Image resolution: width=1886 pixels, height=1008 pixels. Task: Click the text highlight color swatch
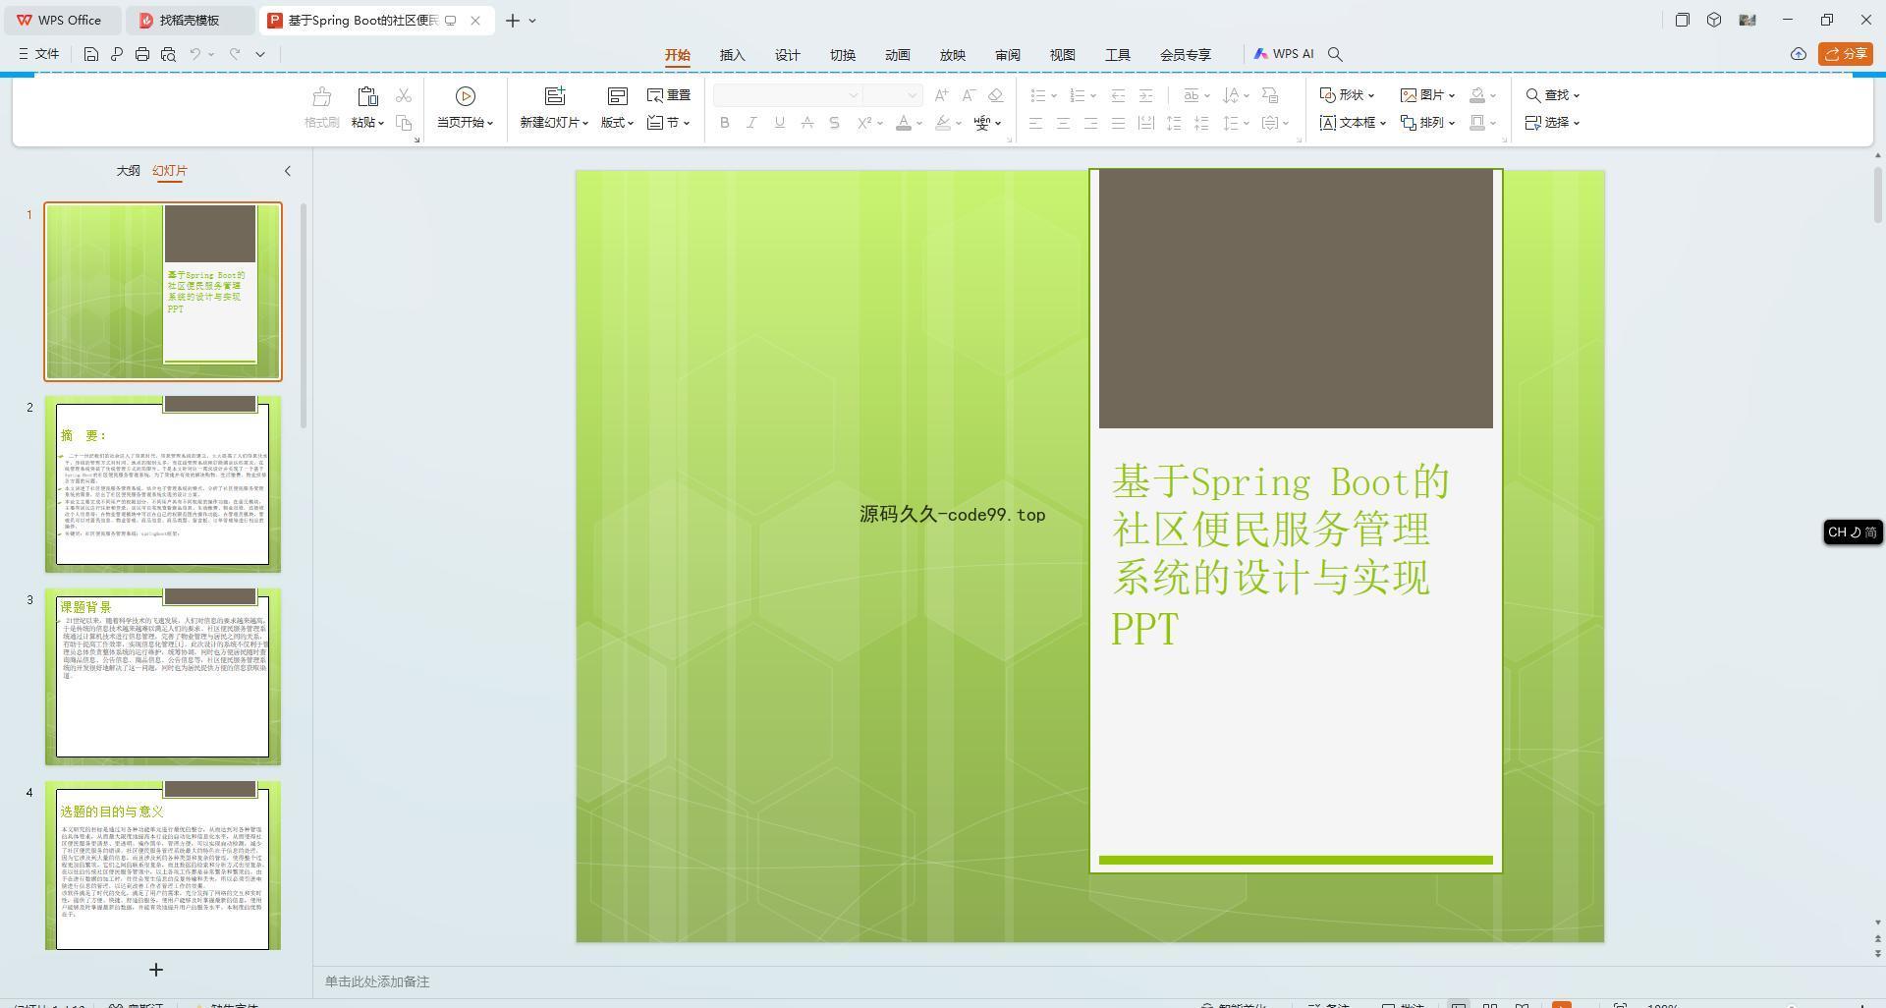[943, 123]
